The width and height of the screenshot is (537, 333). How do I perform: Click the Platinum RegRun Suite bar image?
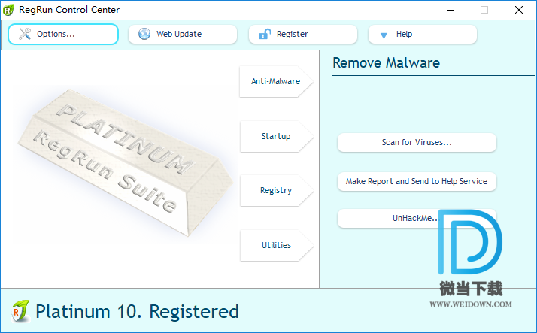point(126,162)
